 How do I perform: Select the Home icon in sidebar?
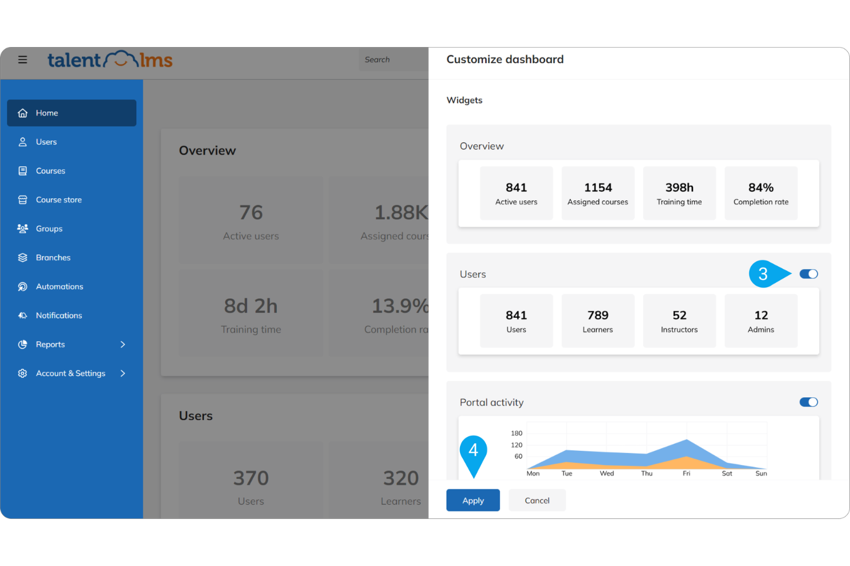(x=22, y=113)
